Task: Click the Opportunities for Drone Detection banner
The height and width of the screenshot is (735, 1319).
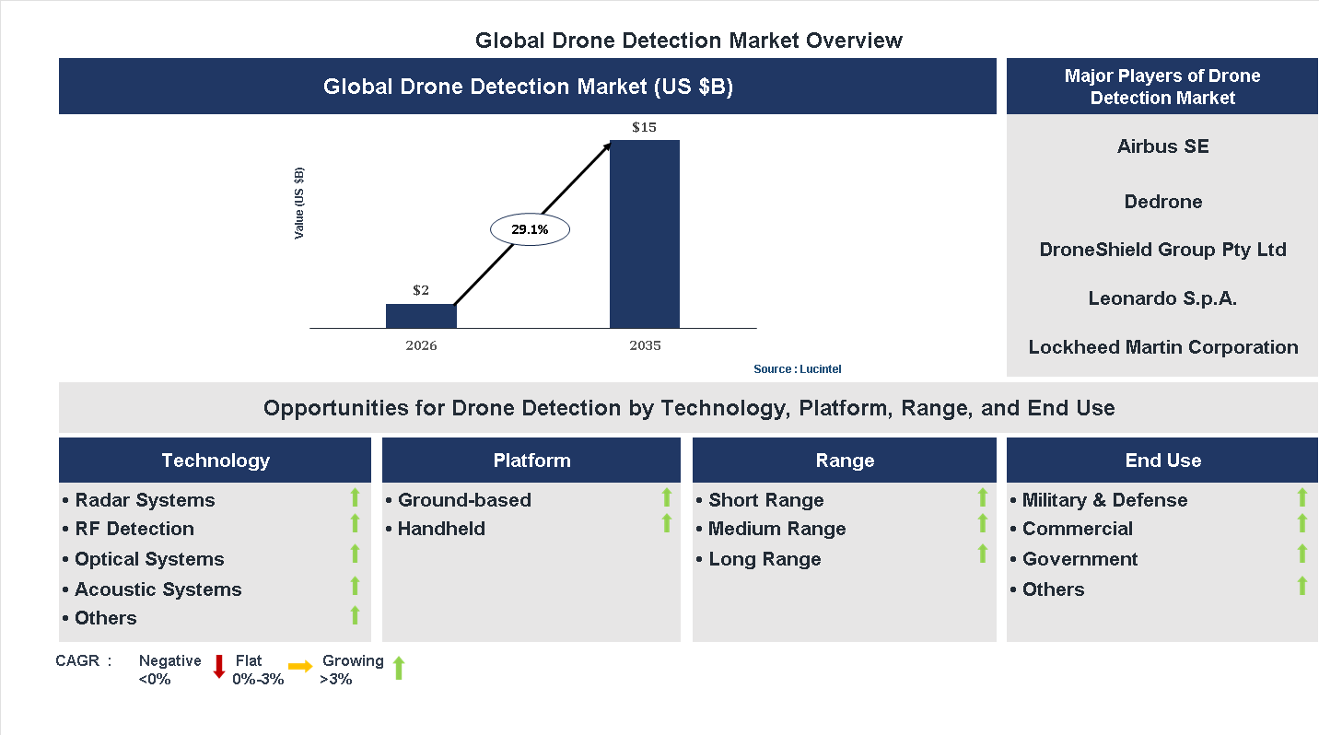Action: click(686, 407)
